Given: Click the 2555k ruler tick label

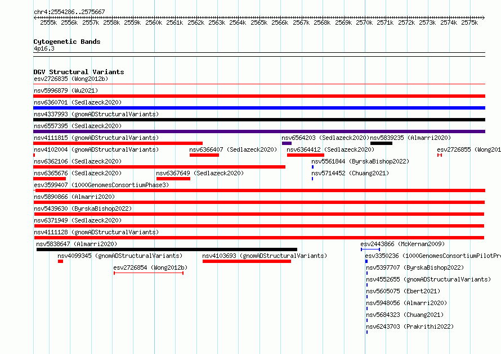Looking at the screenshot, I should (x=48, y=22).
